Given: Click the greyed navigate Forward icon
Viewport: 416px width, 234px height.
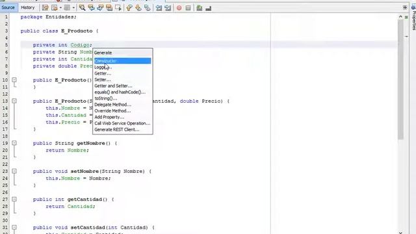Looking at the screenshot, I should pos(67,8).
